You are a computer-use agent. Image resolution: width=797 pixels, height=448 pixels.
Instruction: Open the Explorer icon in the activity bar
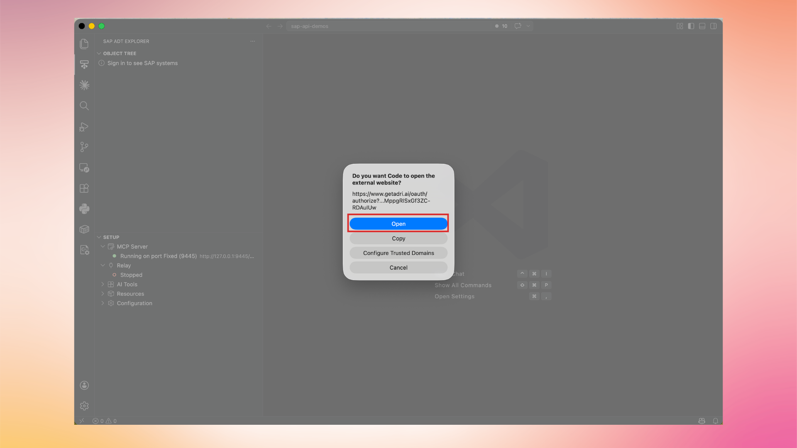(84, 44)
